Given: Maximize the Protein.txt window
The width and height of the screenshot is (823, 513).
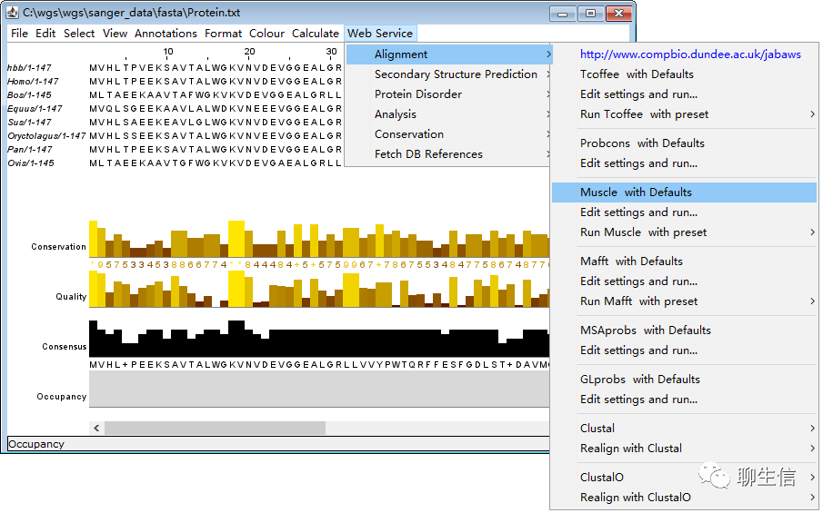Looking at the screenshot, I should click(590, 13).
